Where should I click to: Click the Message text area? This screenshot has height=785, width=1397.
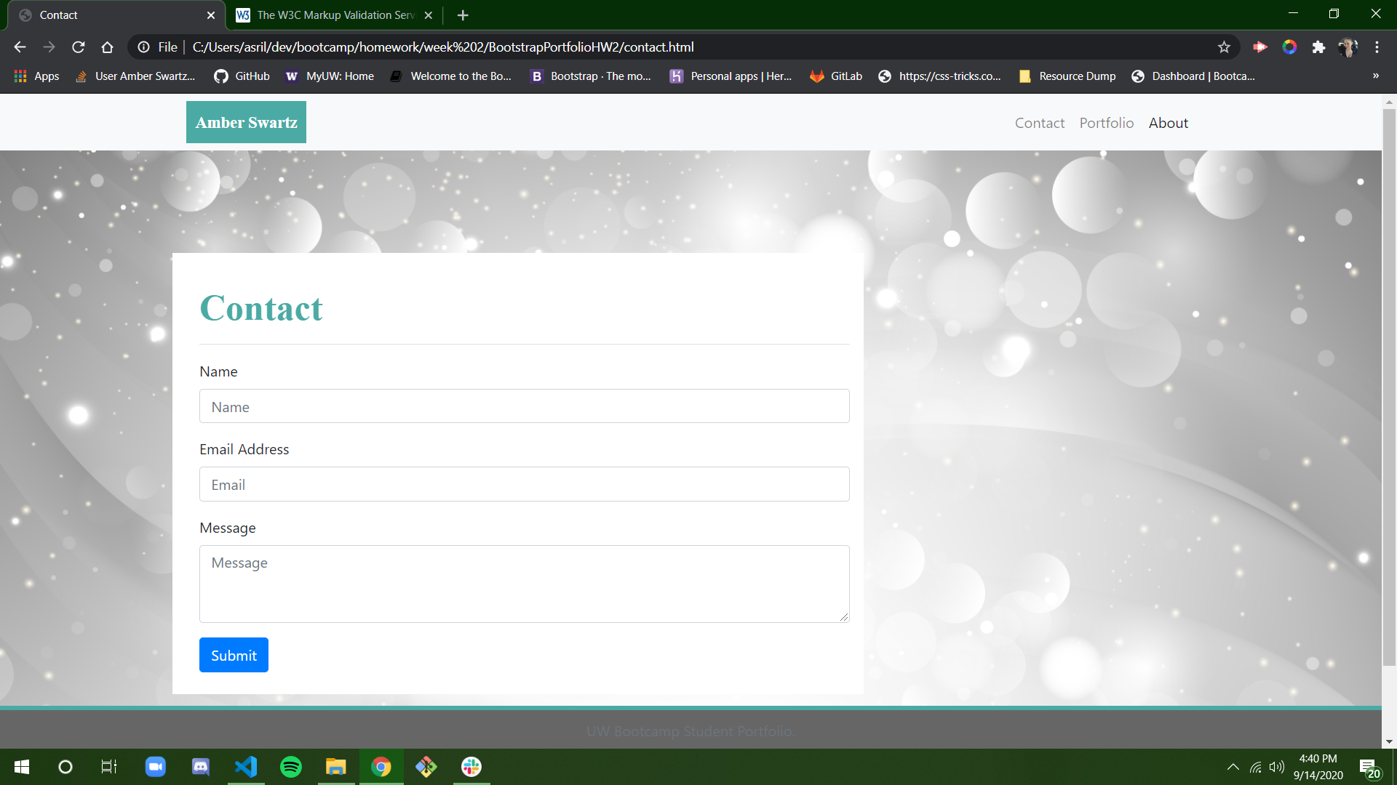(x=524, y=584)
